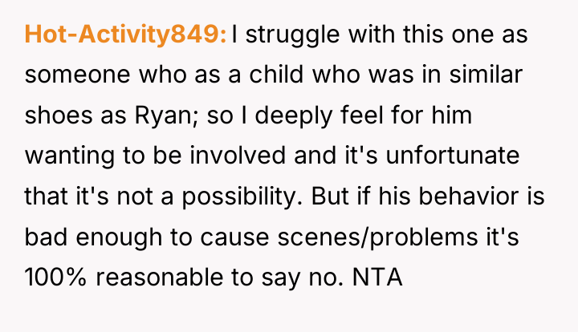Click the word "struggle" in the comment
578x332 pixels.
292,36
